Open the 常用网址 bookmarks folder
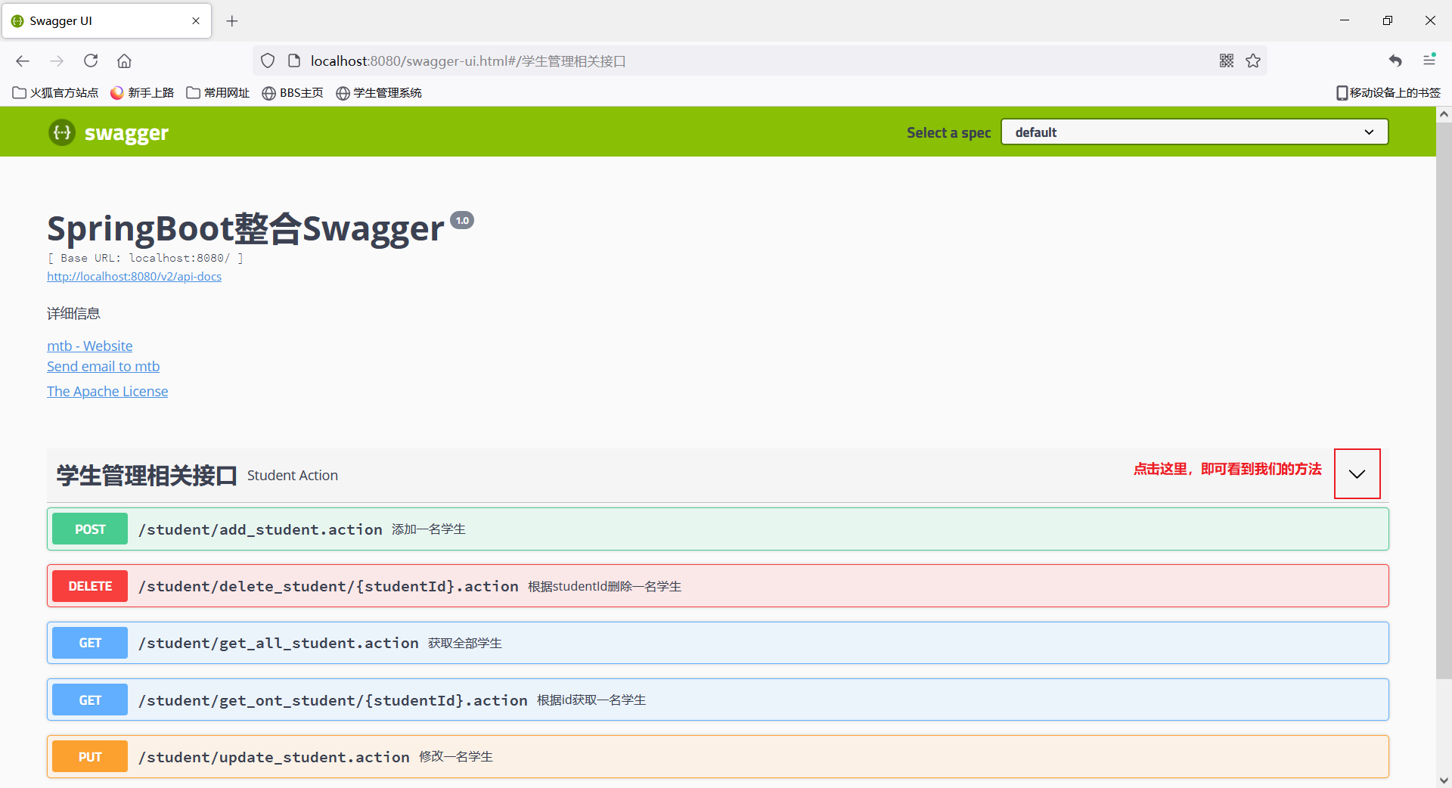 click(218, 92)
